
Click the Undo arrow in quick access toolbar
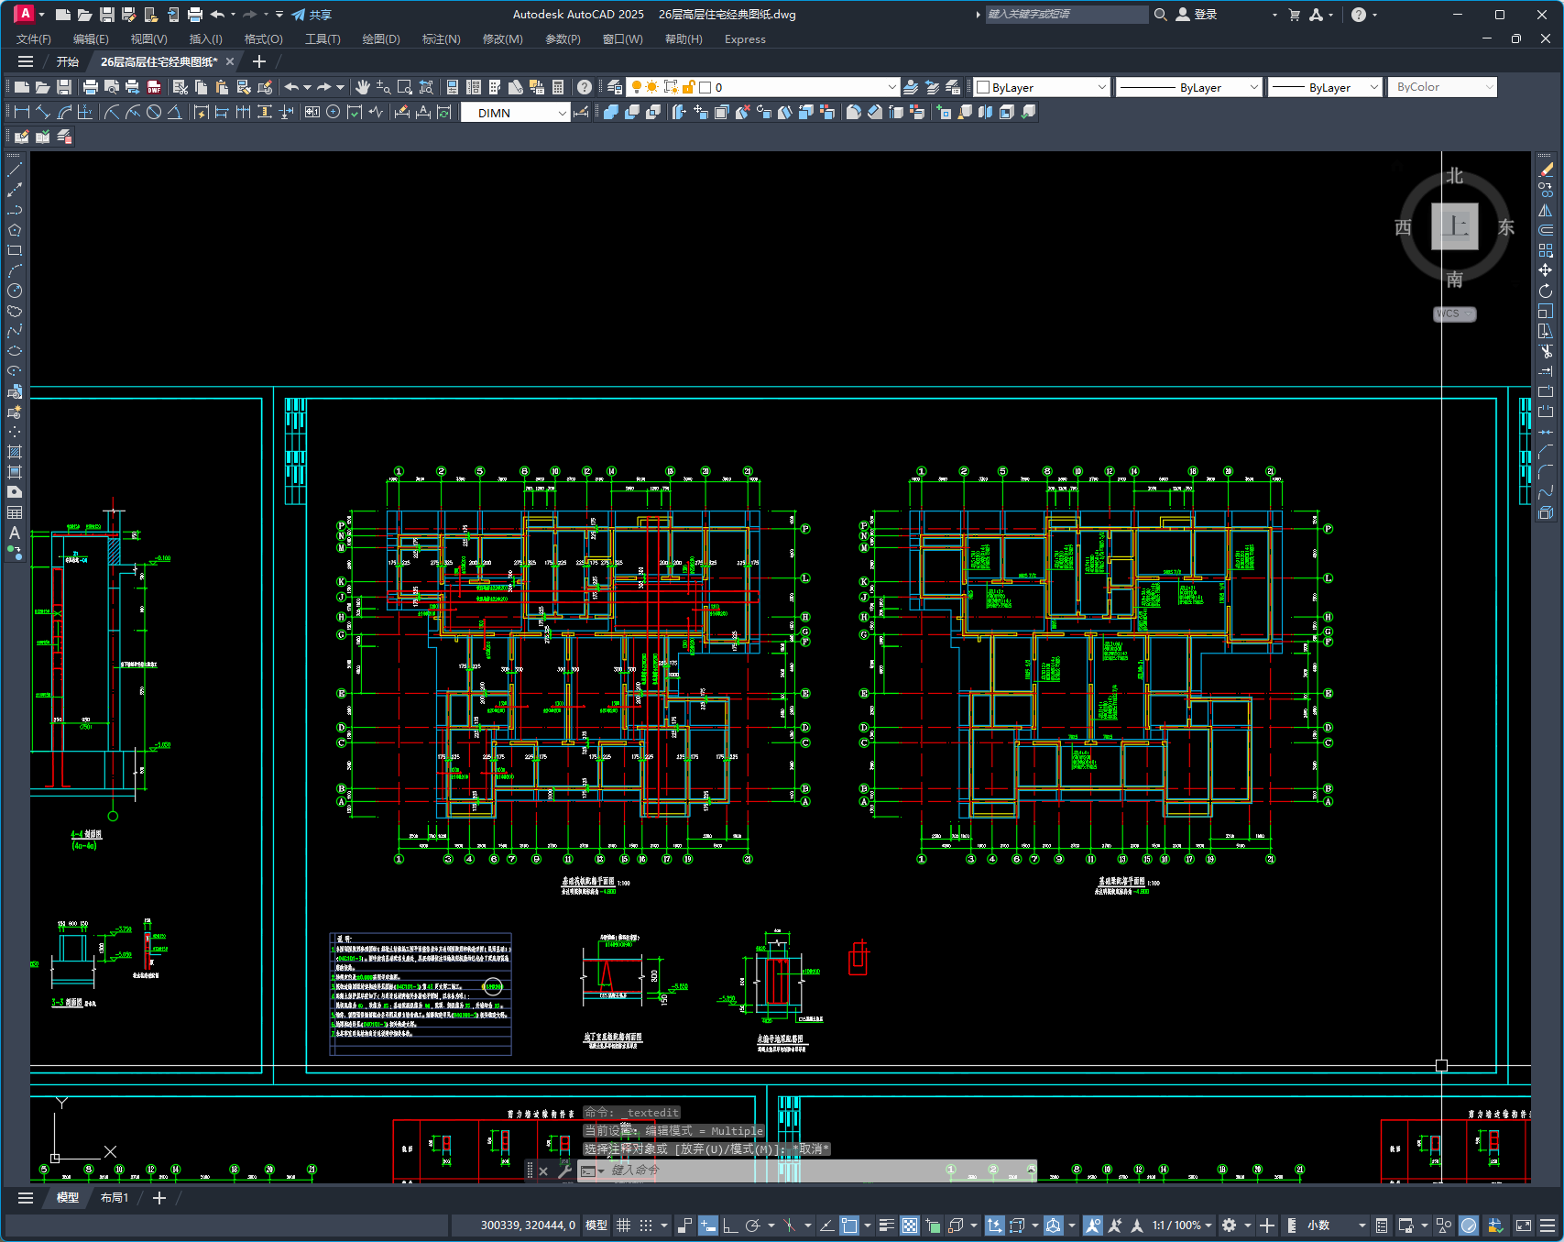click(x=217, y=15)
